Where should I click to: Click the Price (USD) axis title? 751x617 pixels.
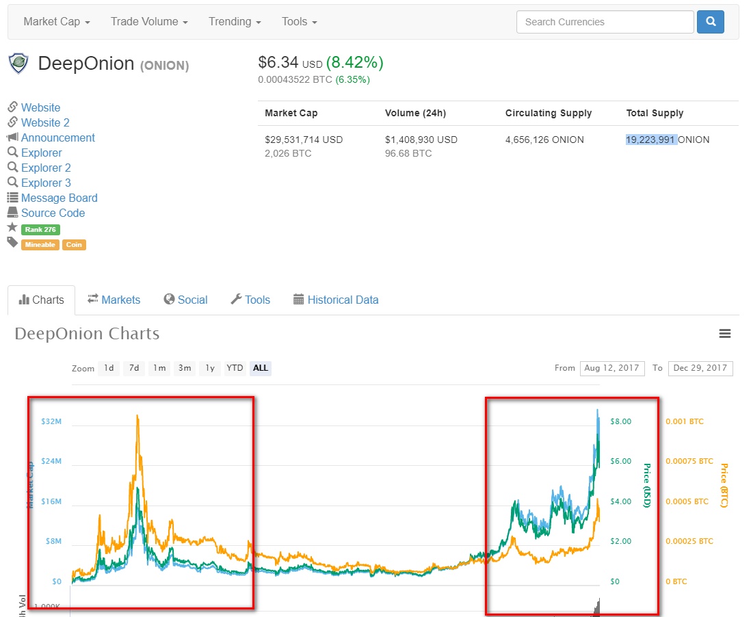[646, 485]
